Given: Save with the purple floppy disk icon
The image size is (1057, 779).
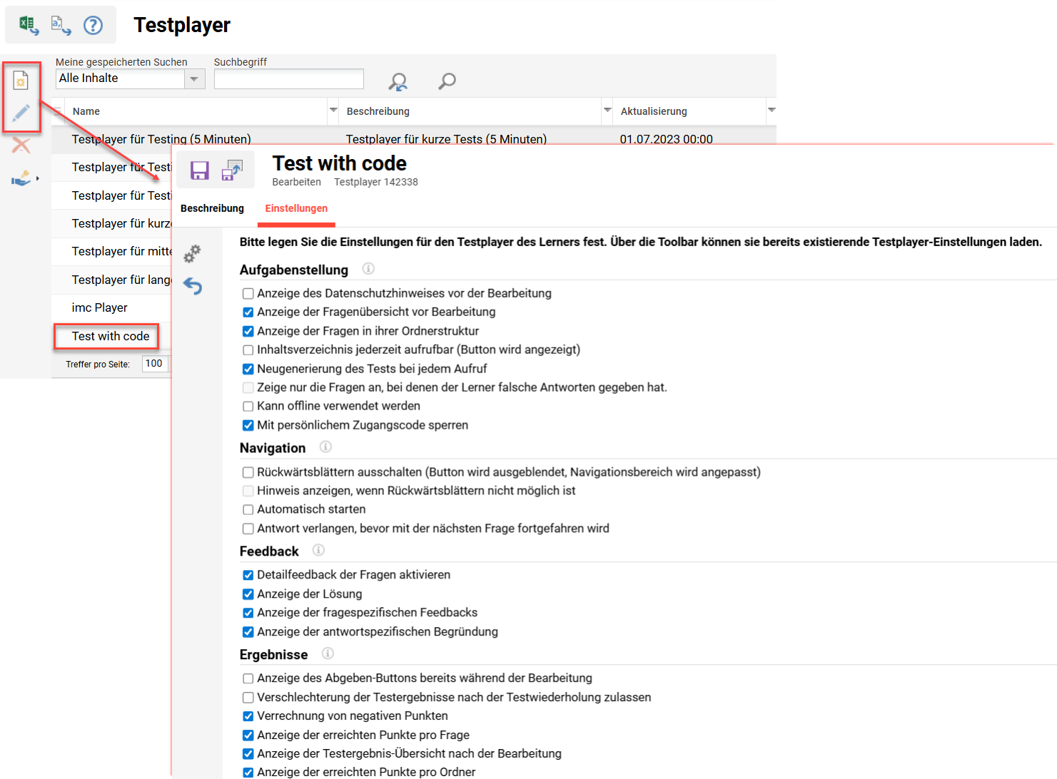Looking at the screenshot, I should pos(199,170).
